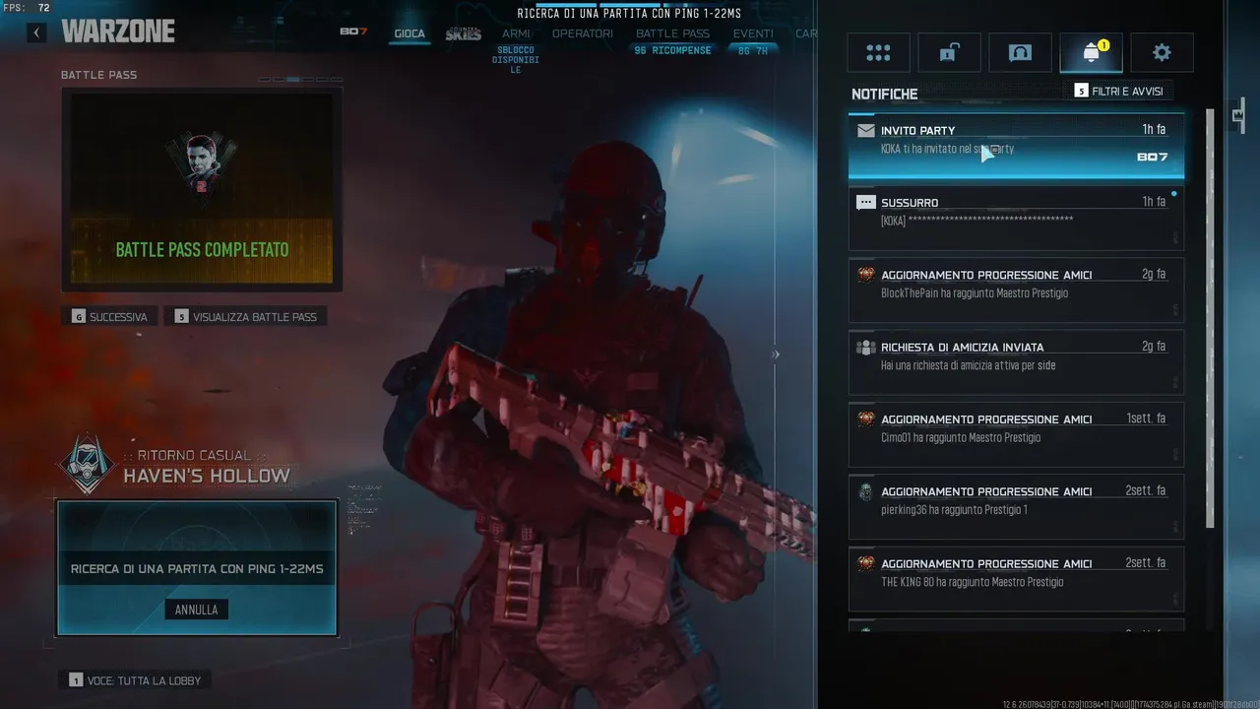This screenshot has height=709, width=1260.
Task: Click the matchmaking status panel text
Action: 197,569
